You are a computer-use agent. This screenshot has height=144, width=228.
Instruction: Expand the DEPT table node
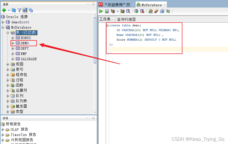pos(13,48)
